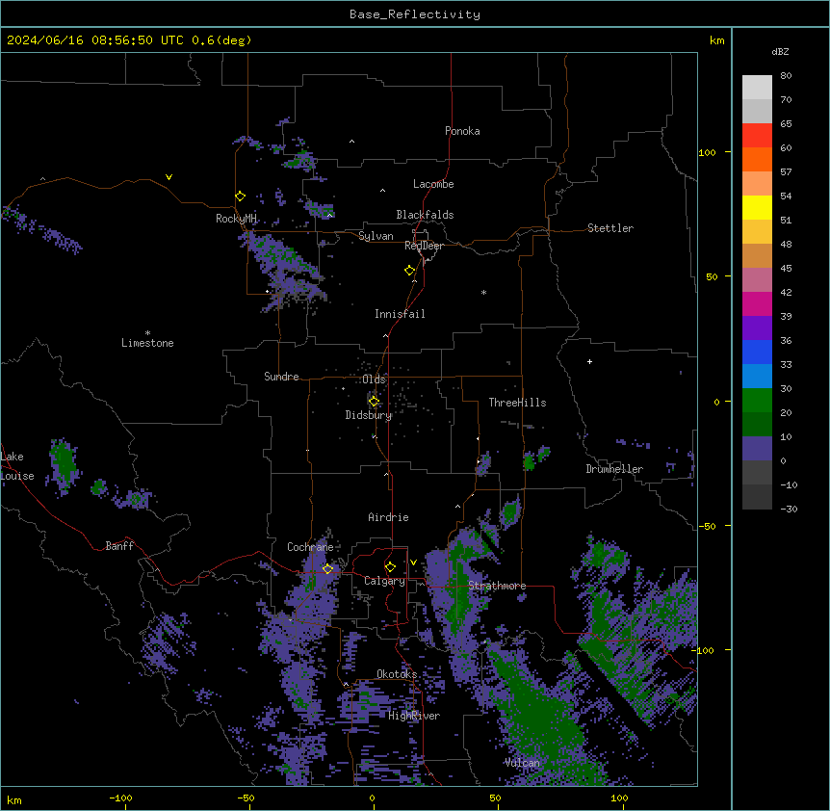The height and width of the screenshot is (811, 830).
Task: Click the Okotoks city label
Action: pos(397,674)
